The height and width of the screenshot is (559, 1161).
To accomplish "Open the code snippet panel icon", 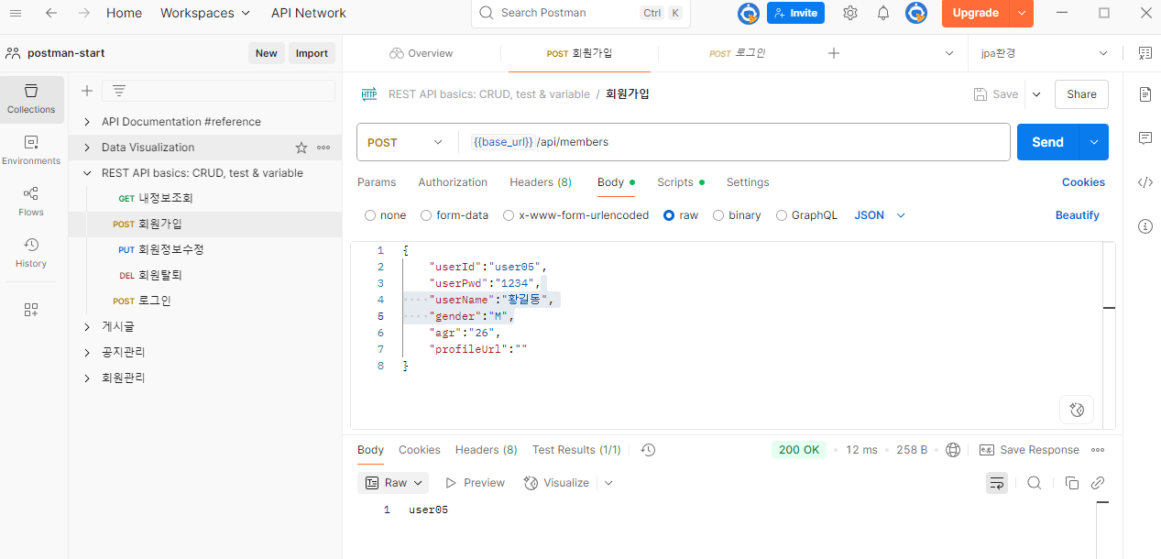I will [1145, 181].
